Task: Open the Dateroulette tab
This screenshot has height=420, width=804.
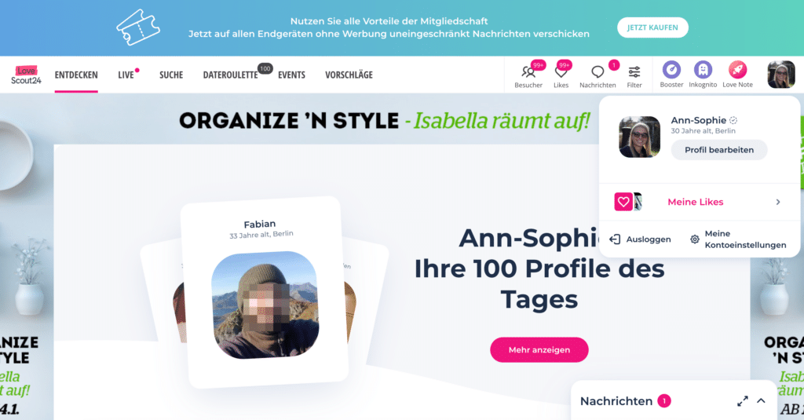Action: pos(230,75)
